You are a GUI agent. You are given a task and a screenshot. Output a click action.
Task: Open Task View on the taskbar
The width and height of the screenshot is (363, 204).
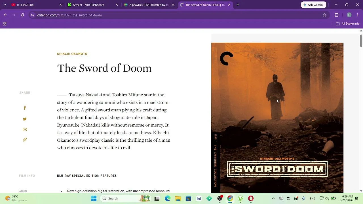point(157,198)
